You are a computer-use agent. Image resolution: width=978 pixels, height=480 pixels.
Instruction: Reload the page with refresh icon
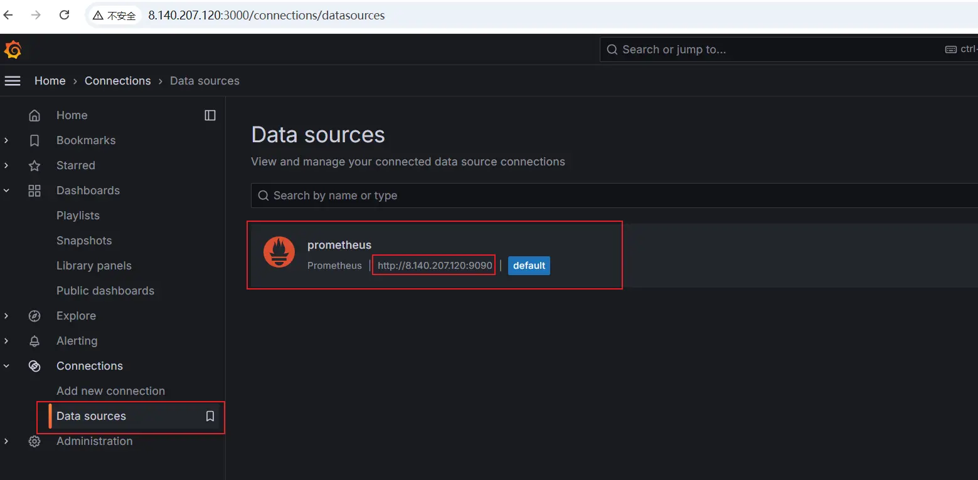tap(64, 15)
